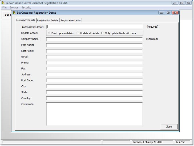Open the Registration Limits tab
The image size is (194, 146).
pyautogui.click(x=71, y=20)
